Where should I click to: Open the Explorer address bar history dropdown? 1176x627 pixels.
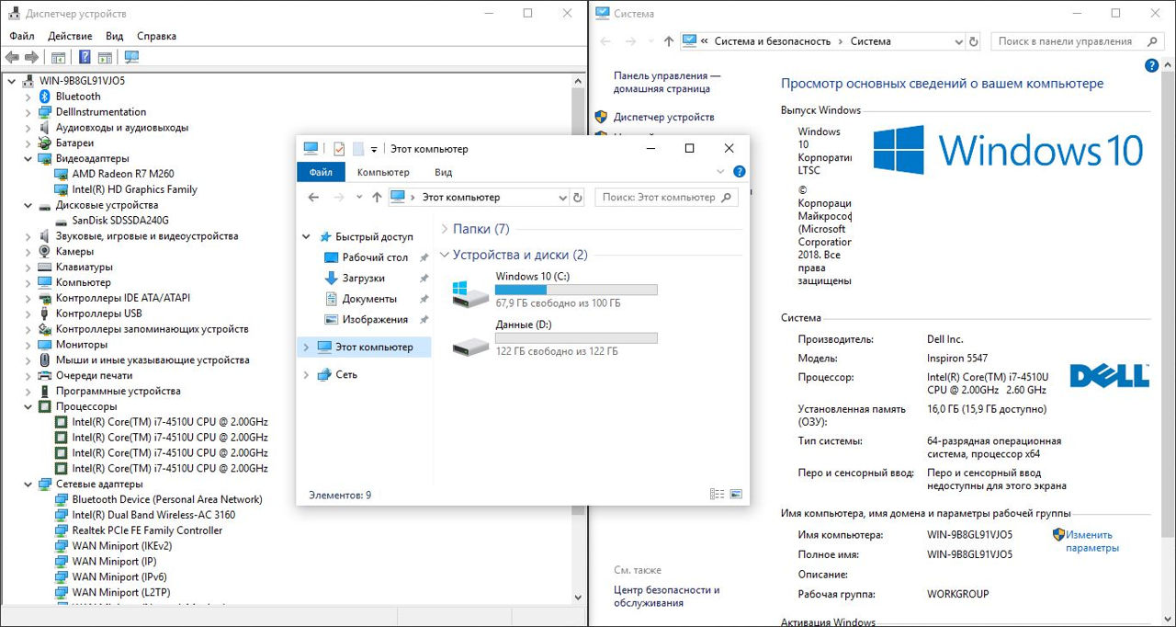coord(563,198)
